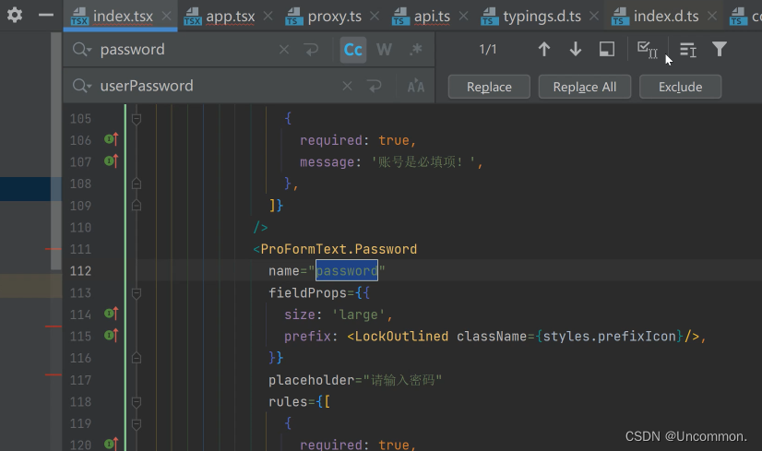Image resolution: width=762 pixels, height=451 pixels.
Task: Clear the find field text
Action: (284, 49)
